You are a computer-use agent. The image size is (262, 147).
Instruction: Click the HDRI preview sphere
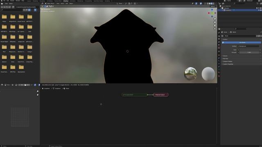coord(190,73)
